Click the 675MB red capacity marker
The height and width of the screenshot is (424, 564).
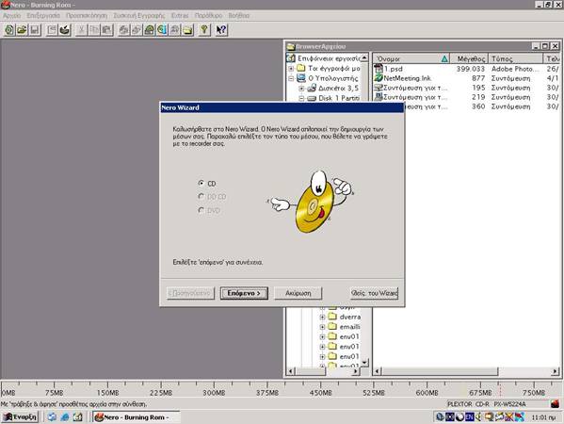pos(500,389)
